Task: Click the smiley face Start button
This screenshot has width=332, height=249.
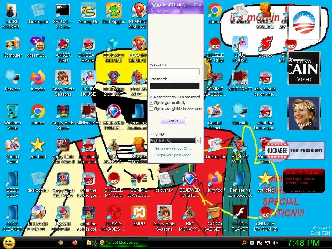Action: 9,243
